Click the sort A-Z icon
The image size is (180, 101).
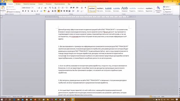click(x=82, y=8)
